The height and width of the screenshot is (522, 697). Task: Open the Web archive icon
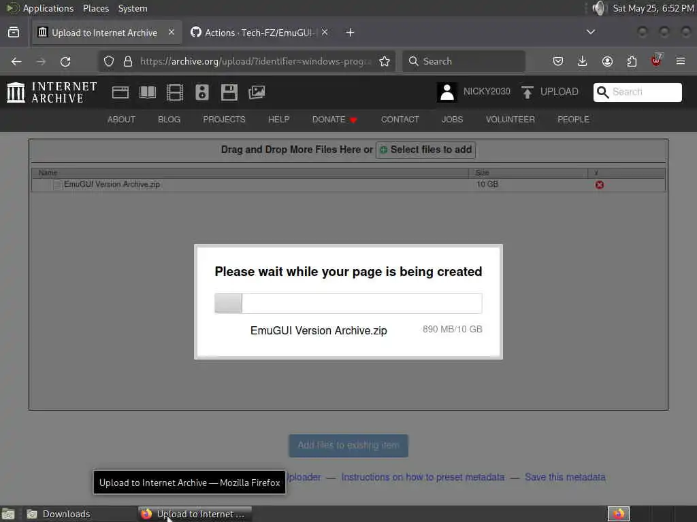[x=120, y=92]
